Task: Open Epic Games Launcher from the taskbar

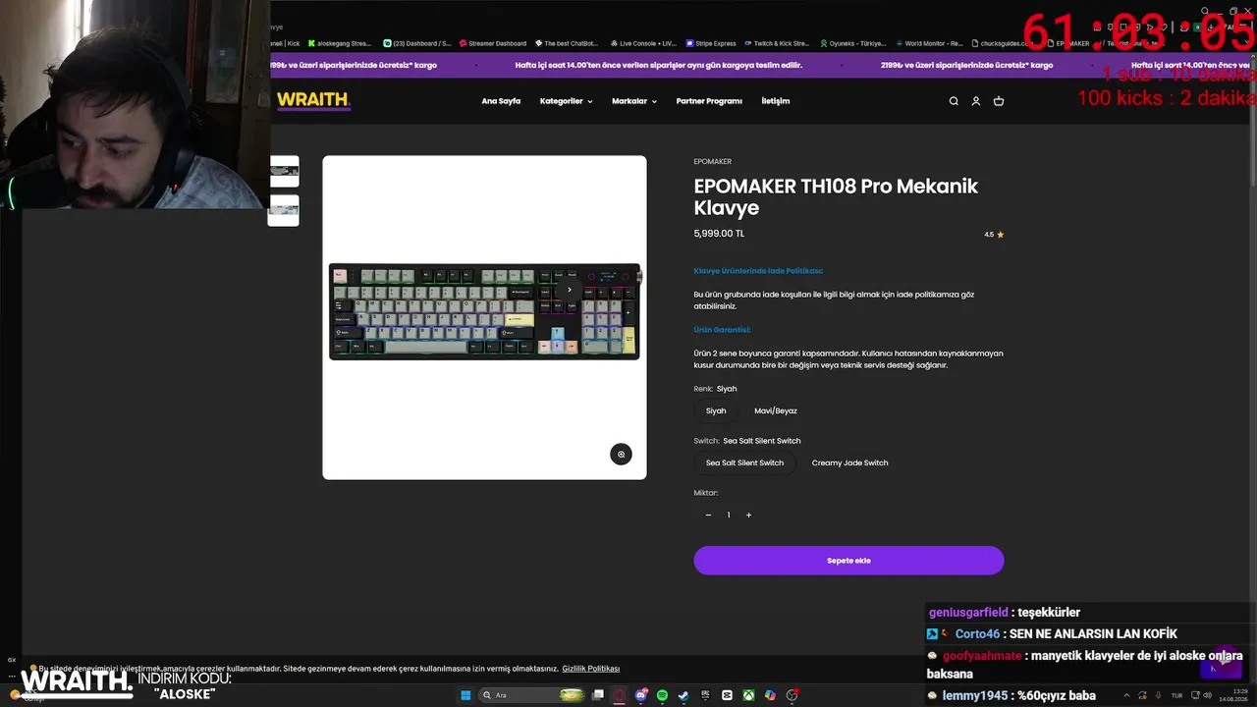Action: tap(706, 695)
